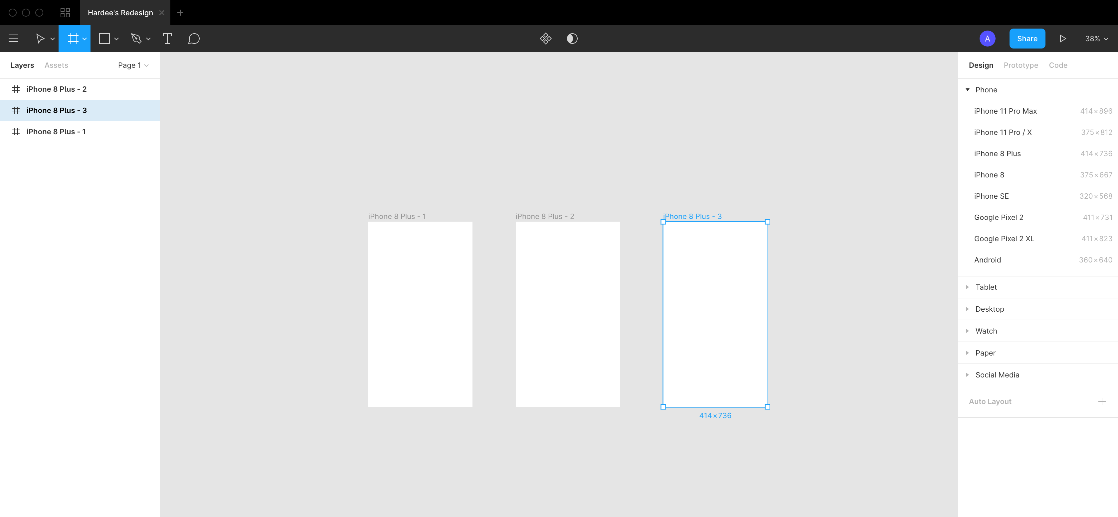Screen dimensions: 1118x517
Task: Collapse the Phone preset section
Action: pos(967,90)
